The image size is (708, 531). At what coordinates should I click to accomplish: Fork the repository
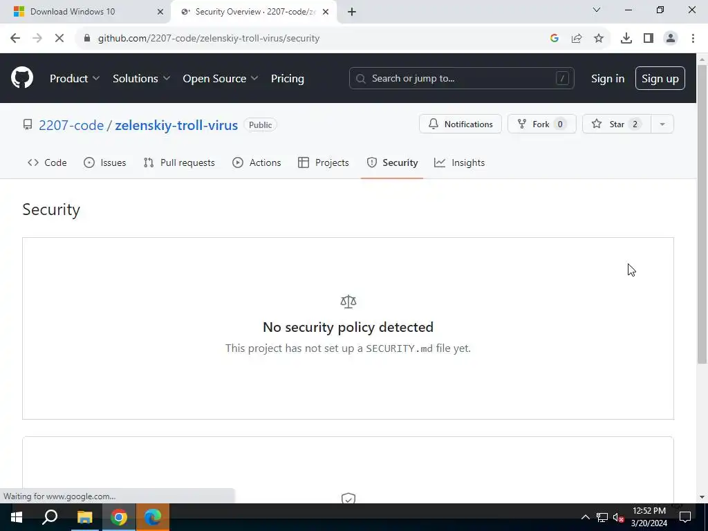coord(541,124)
